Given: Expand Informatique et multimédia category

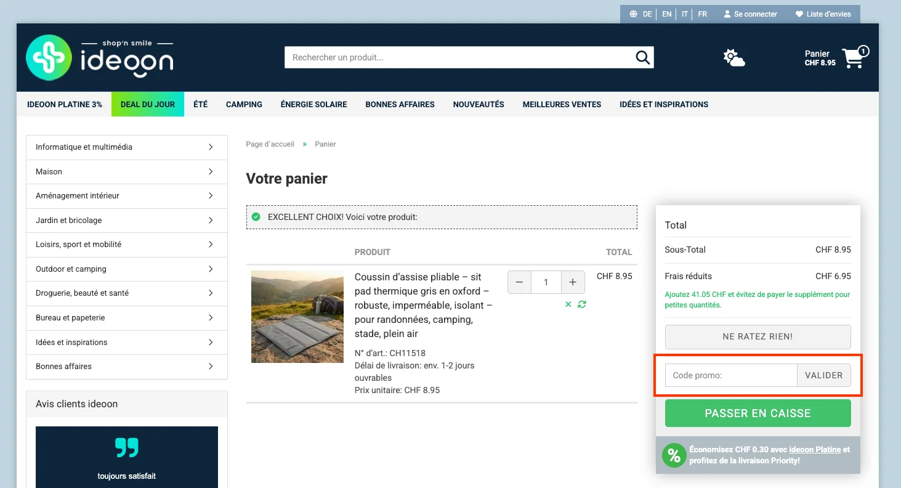Looking at the screenshot, I should click(x=127, y=147).
